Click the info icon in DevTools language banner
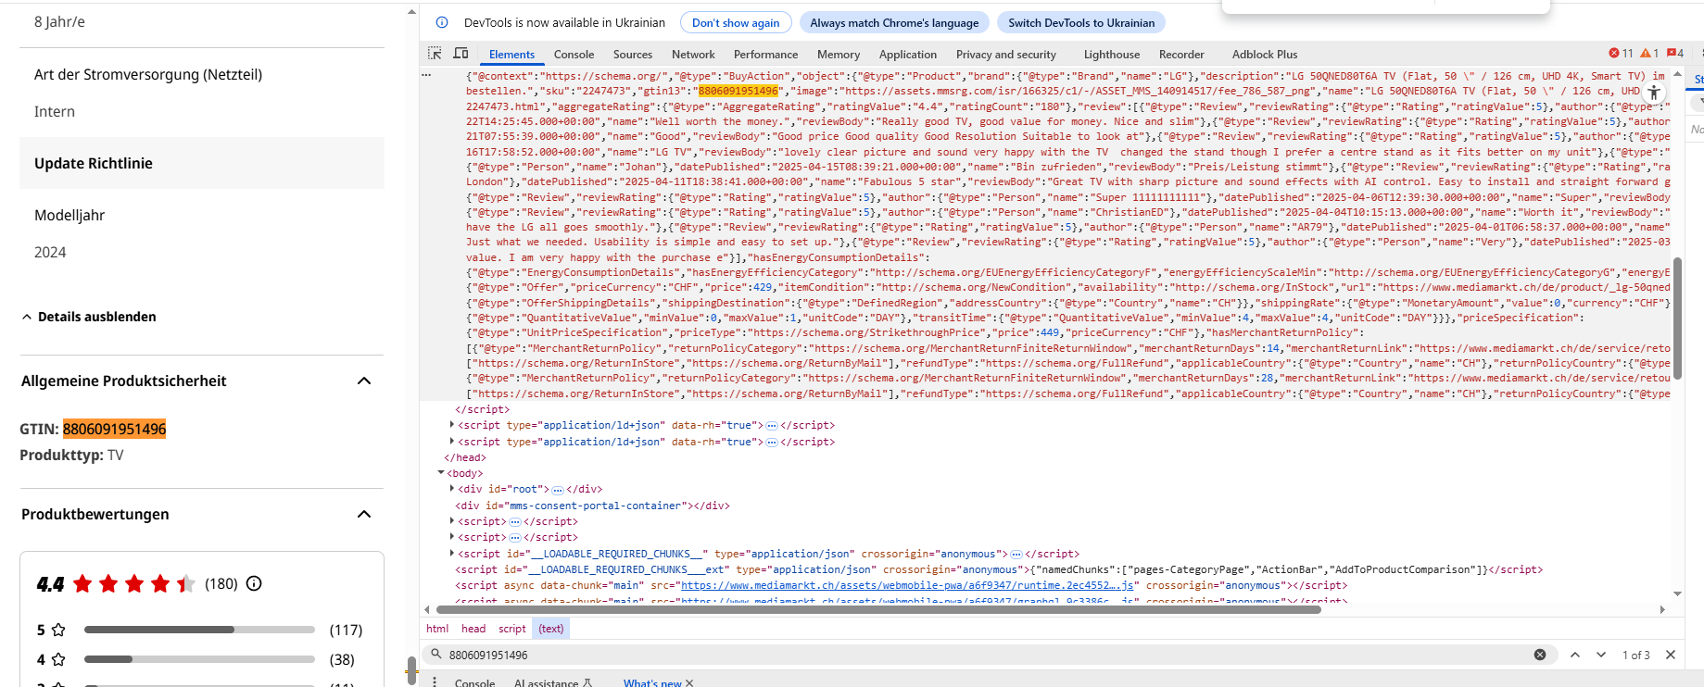 click(442, 22)
